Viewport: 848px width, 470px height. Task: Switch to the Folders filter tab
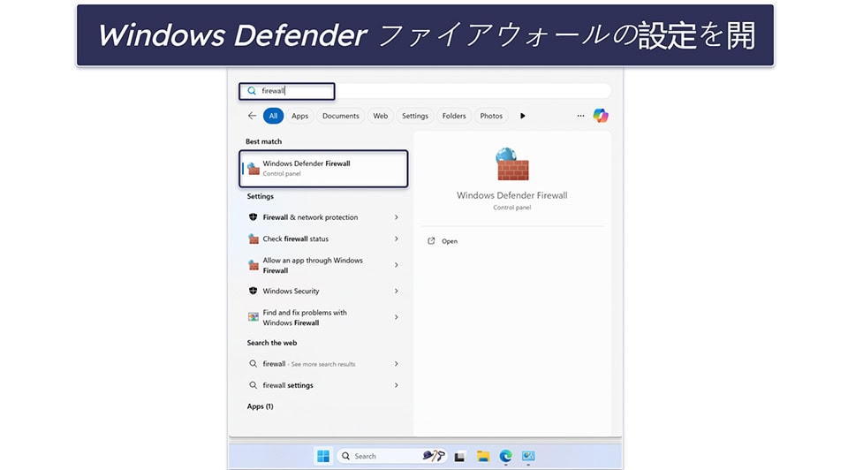(454, 116)
